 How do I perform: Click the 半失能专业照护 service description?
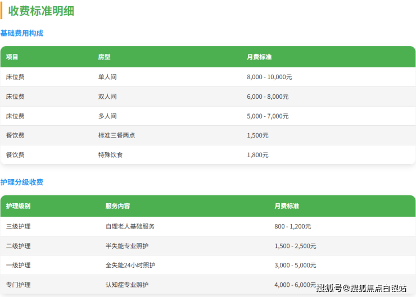click(127, 246)
